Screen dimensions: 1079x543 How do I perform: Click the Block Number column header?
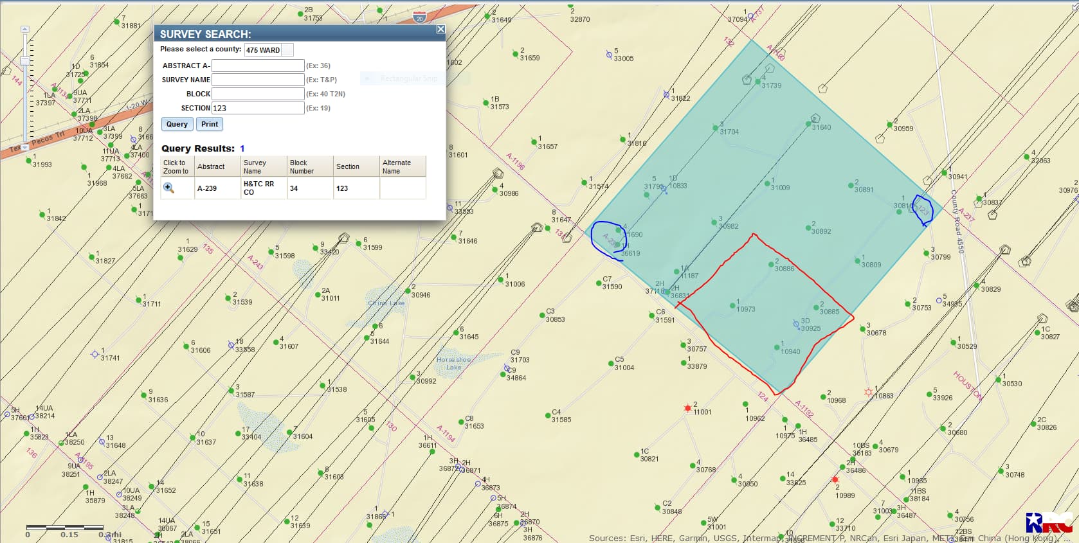pos(310,166)
